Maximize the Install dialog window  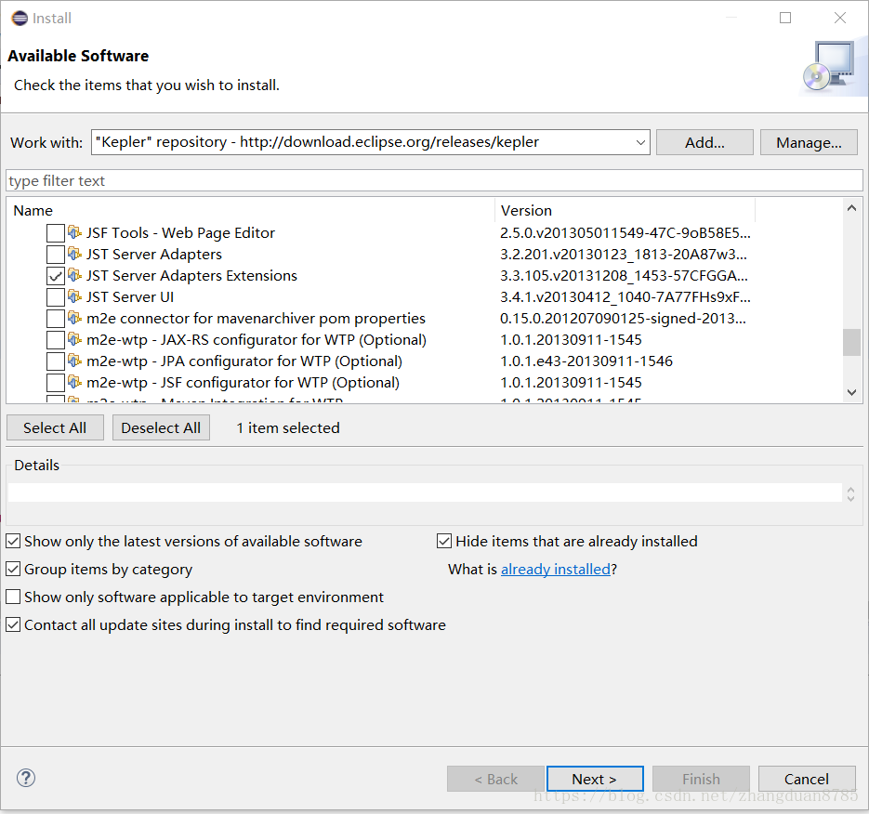pyautogui.click(x=785, y=18)
